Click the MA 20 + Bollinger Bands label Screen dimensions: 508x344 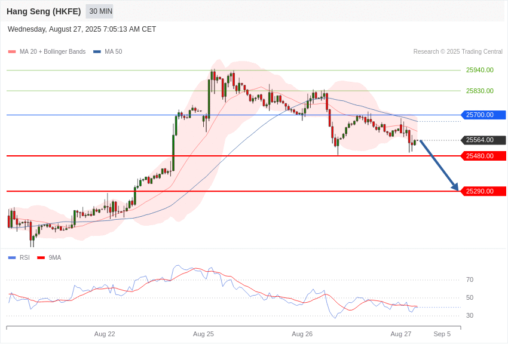tap(53, 51)
